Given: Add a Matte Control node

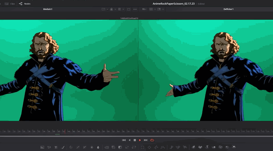Looking at the screenshot, I should 120,147.
